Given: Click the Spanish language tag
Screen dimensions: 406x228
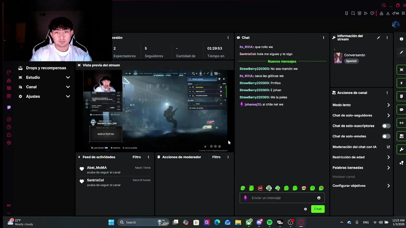Looking at the screenshot, I should 351,61.
